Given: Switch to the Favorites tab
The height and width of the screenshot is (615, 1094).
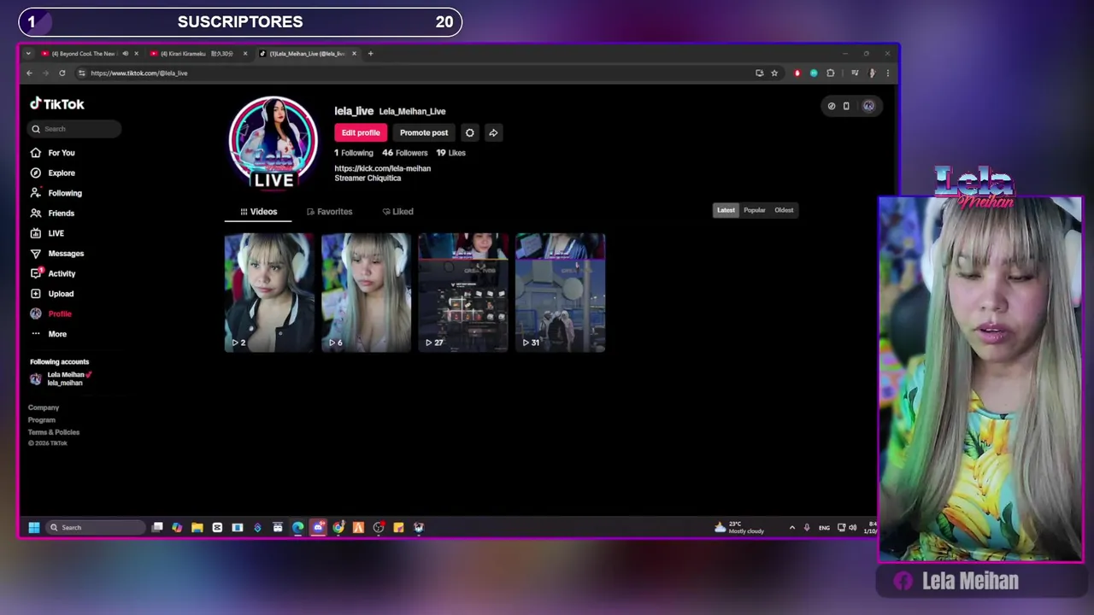Looking at the screenshot, I should point(329,212).
